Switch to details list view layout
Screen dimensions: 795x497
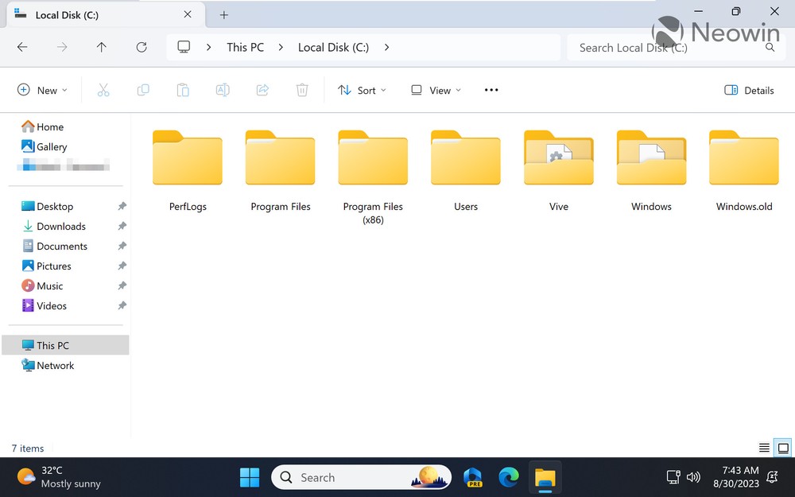(764, 448)
